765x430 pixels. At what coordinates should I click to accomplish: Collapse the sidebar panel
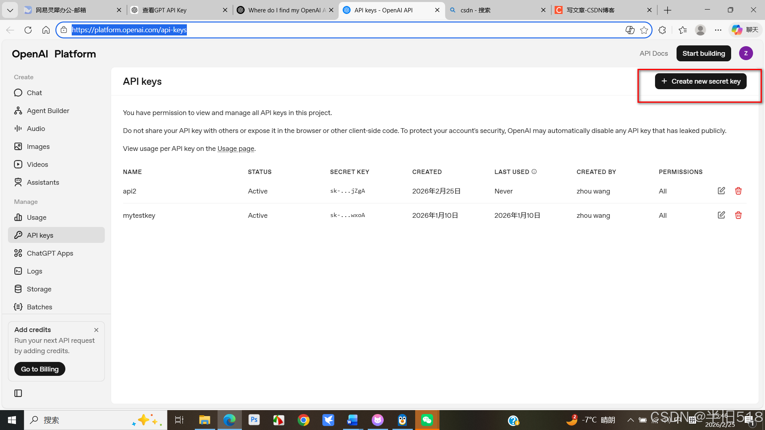click(x=18, y=393)
